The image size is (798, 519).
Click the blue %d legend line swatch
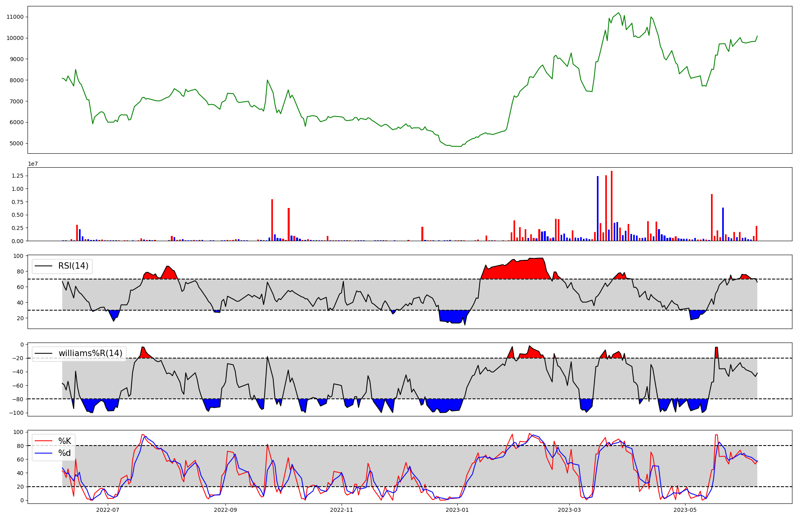pyautogui.click(x=43, y=453)
